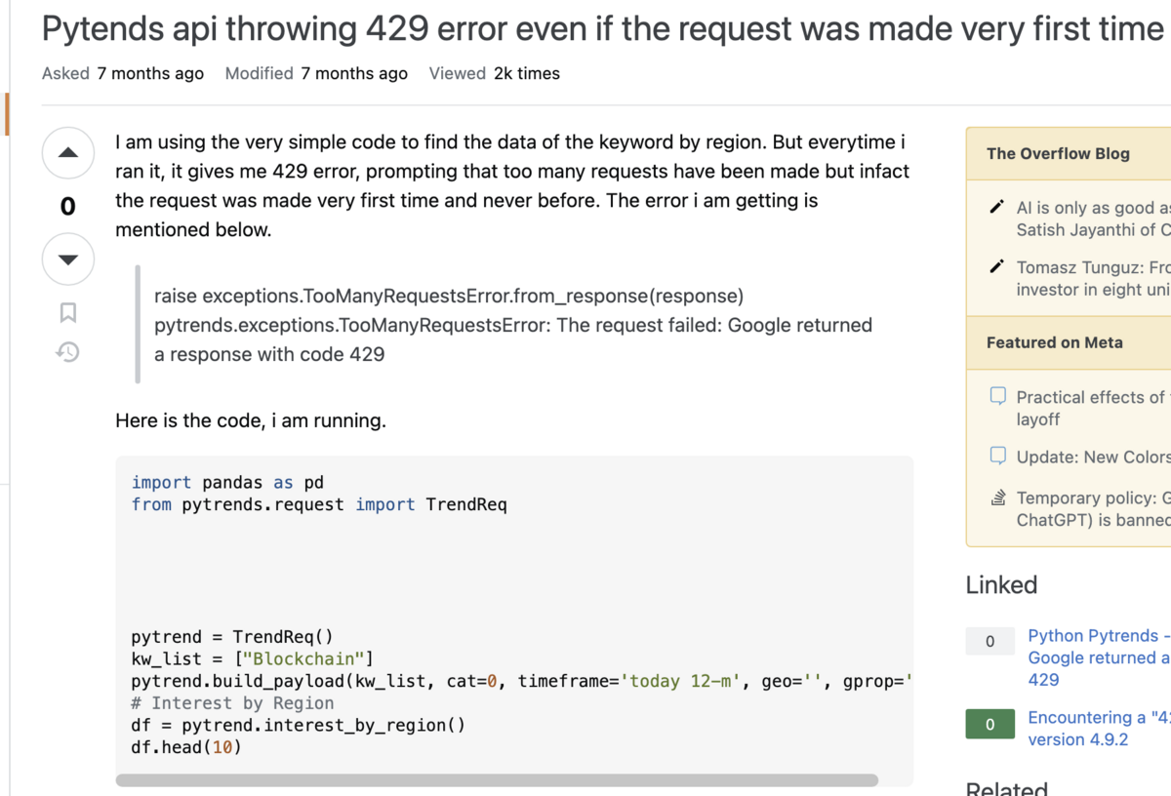1171x796 pixels.
Task: Click the vote count showing 0
Action: pyautogui.click(x=67, y=206)
